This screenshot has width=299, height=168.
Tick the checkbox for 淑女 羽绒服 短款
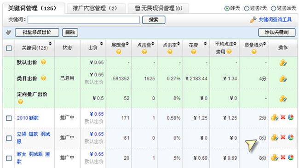coord(9,158)
